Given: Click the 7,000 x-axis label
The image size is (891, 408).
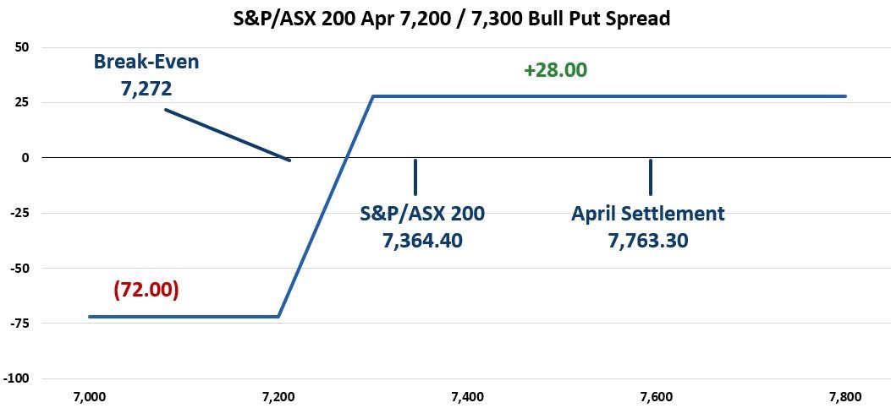Looking at the screenshot, I should point(90,395).
